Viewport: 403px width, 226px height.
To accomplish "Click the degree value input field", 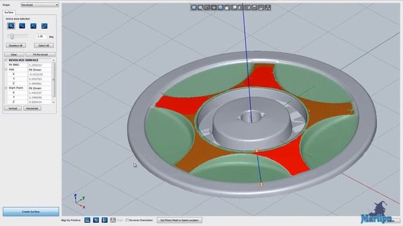I will click(x=41, y=36).
